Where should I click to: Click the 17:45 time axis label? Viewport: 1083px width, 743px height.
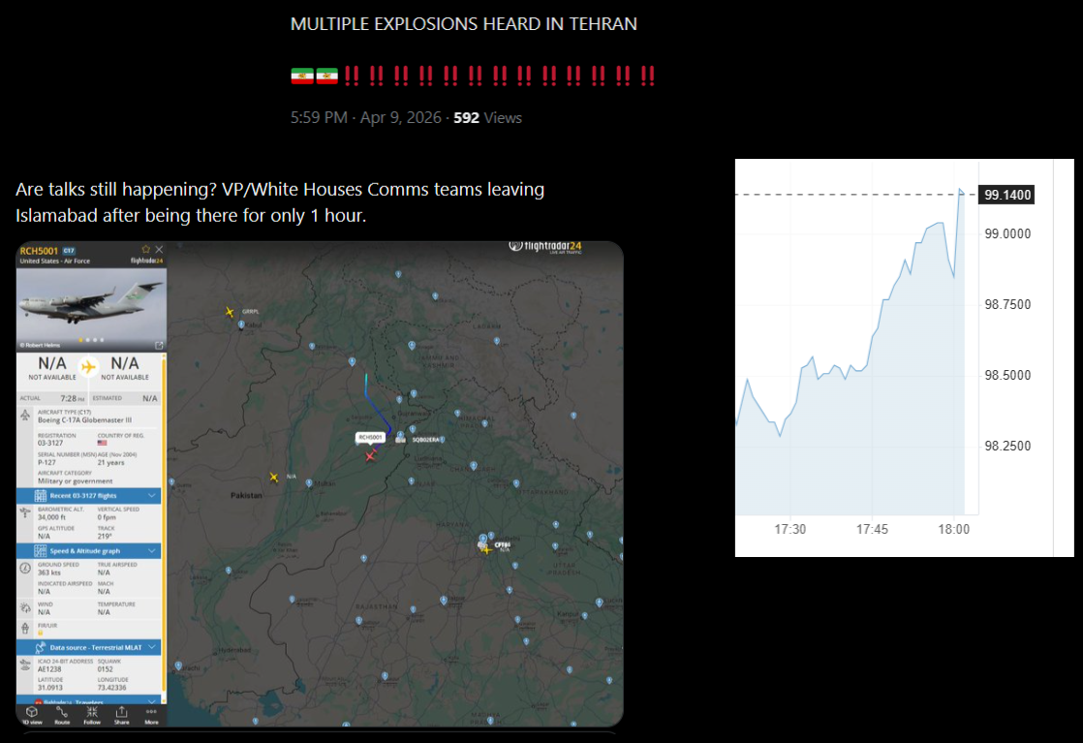[x=872, y=529]
